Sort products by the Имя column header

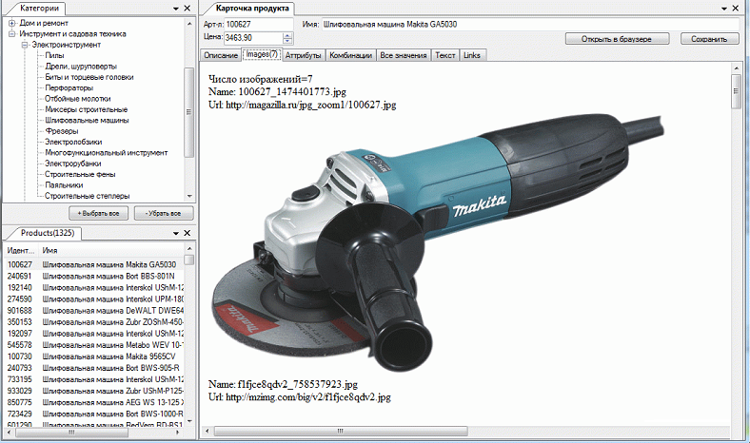pos(111,250)
